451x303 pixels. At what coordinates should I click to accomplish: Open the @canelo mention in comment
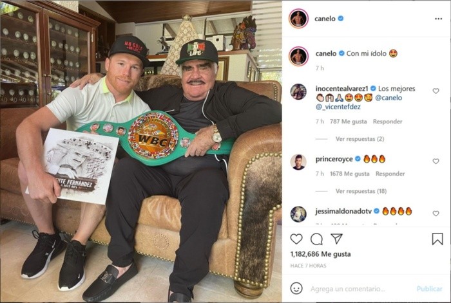tap(389, 98)
